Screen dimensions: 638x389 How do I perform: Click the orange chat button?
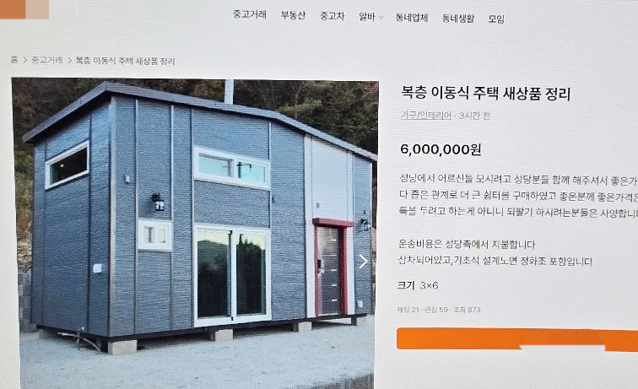click(517, 339)
